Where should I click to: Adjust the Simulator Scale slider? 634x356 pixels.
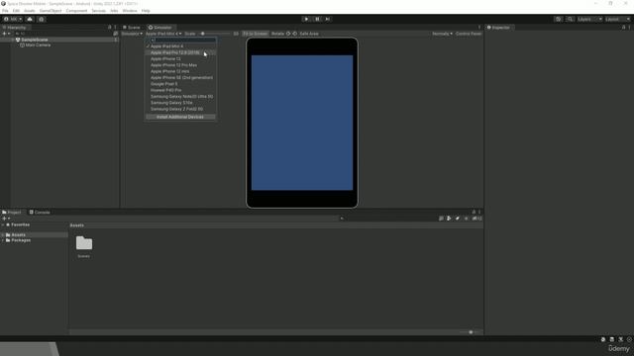(x=215, y=34)
